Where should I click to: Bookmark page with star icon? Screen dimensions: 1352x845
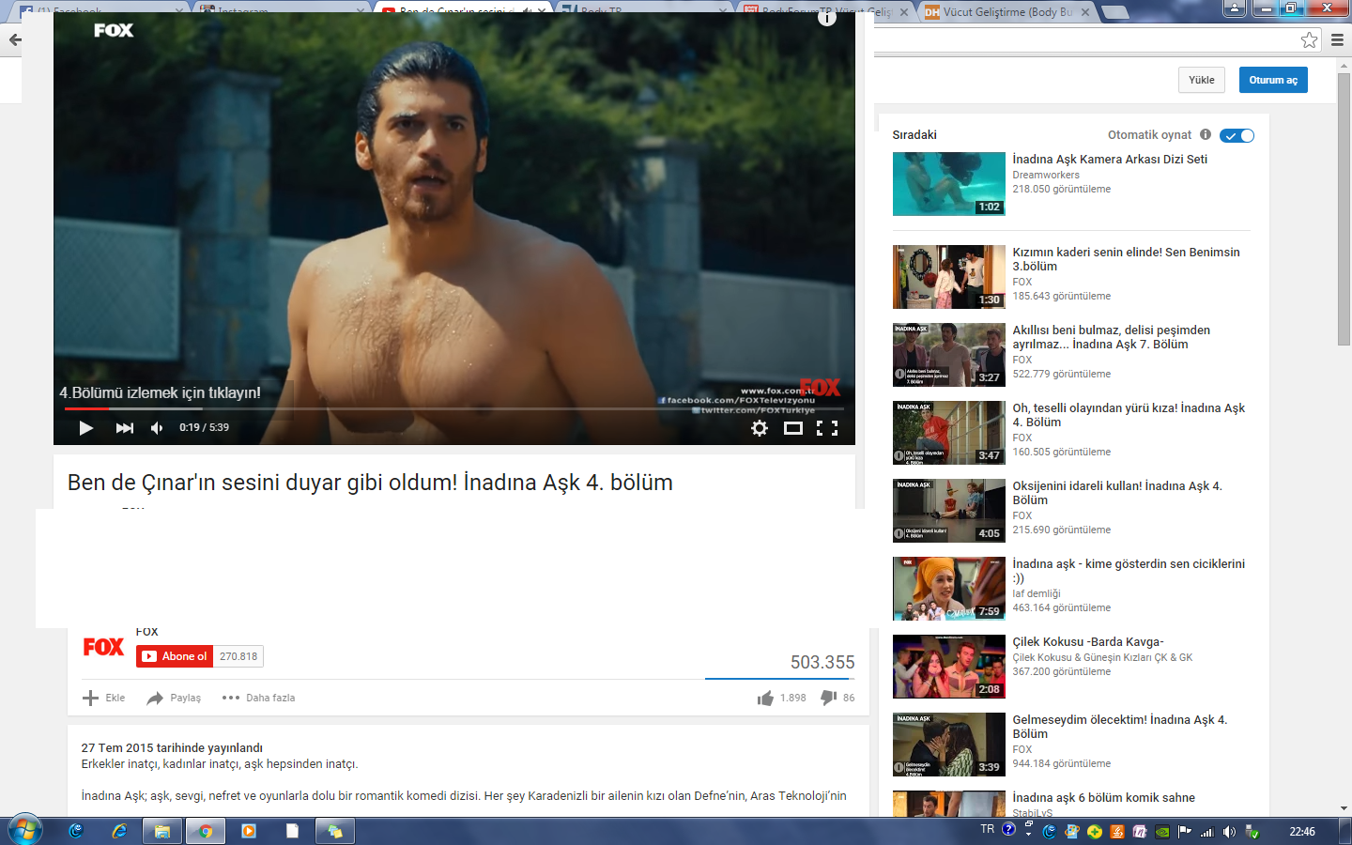[1309, 39]
